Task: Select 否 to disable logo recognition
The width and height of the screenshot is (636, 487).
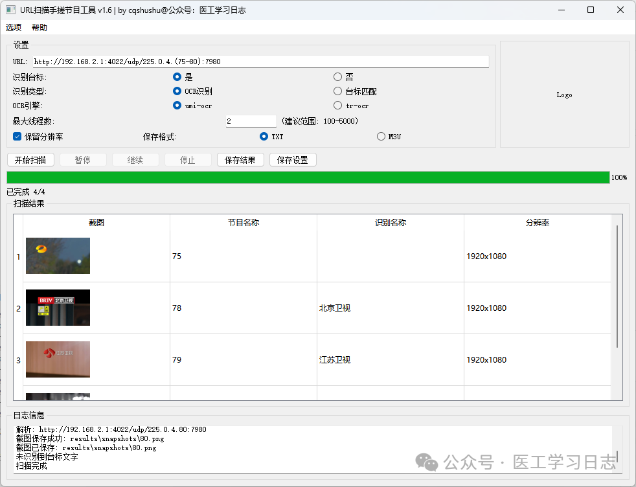Action: 337,76
